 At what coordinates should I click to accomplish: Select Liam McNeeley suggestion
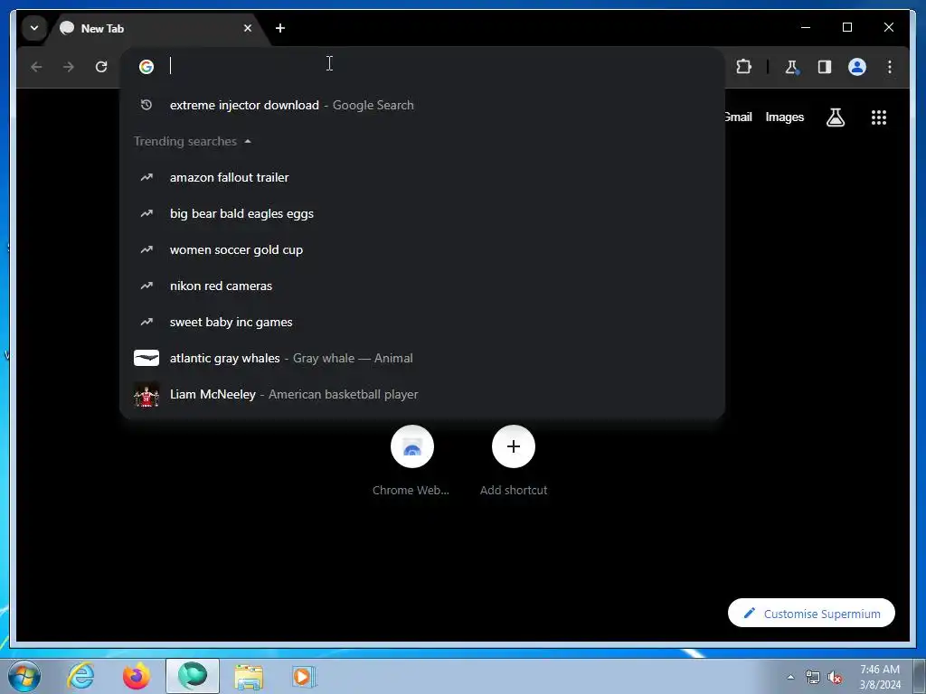(x=422, y=394)
